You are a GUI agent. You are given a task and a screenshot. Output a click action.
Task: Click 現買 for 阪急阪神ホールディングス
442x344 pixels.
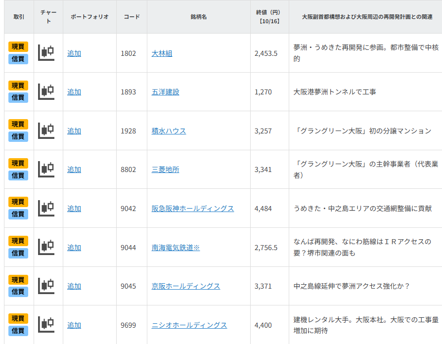18,202
